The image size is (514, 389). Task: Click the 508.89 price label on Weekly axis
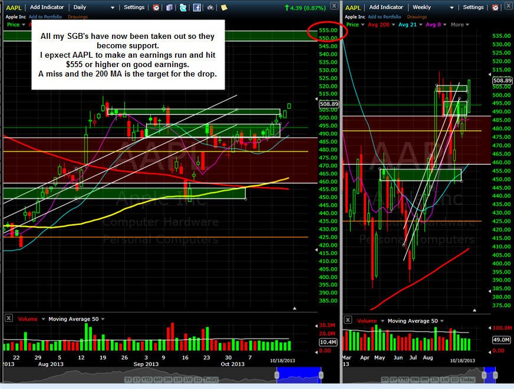pyautogui.click(x=502, y=80)
